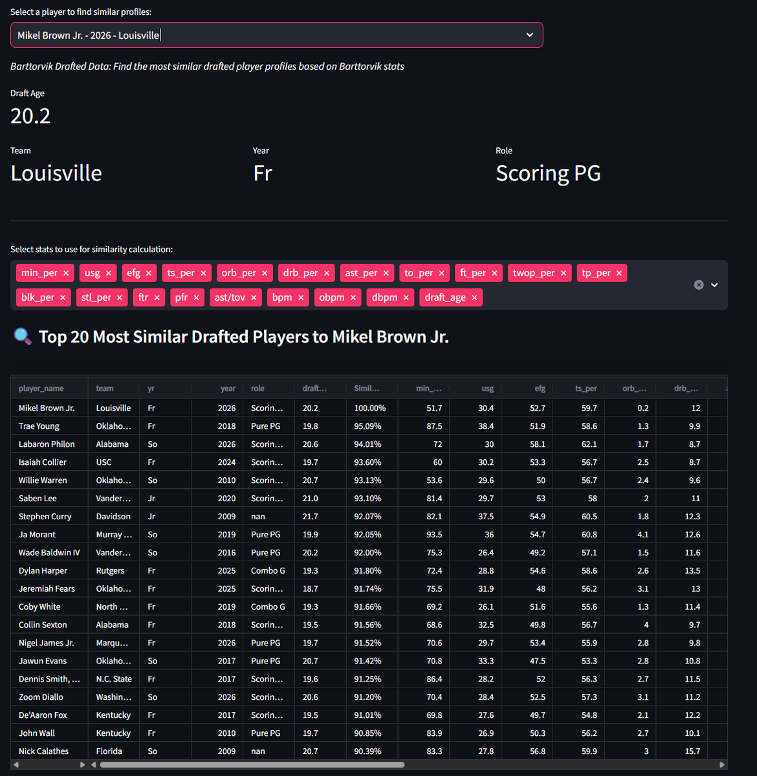Sort table by yr column header
757x776 pixels.
[x=165, y=389]
